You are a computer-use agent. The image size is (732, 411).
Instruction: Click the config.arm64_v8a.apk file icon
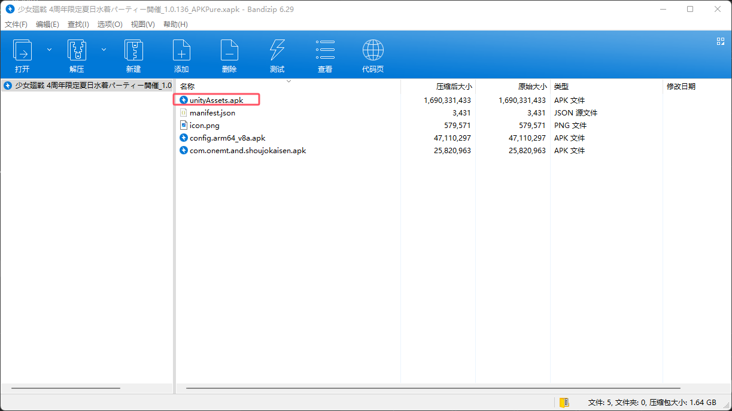[184, 138]
